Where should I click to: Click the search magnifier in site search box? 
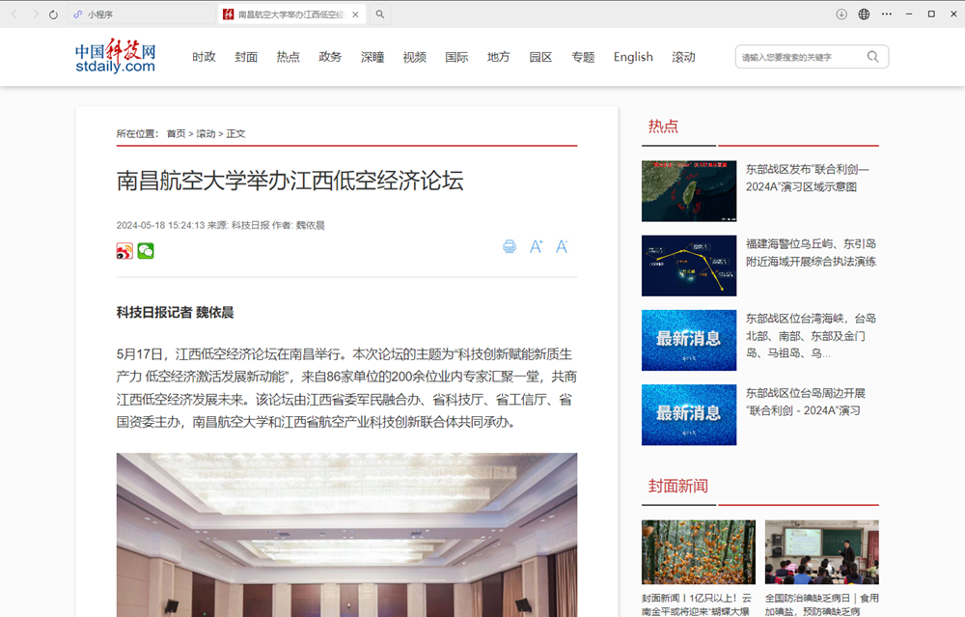[x=873, y=56]
